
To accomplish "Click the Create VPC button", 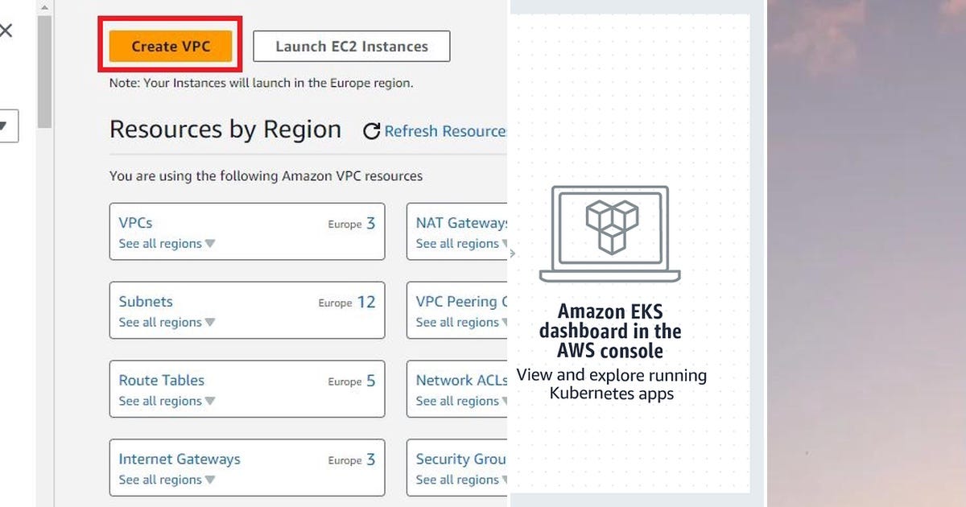I will coord(169,46).
